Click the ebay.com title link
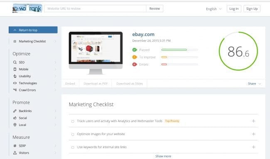 click(143, 34)
